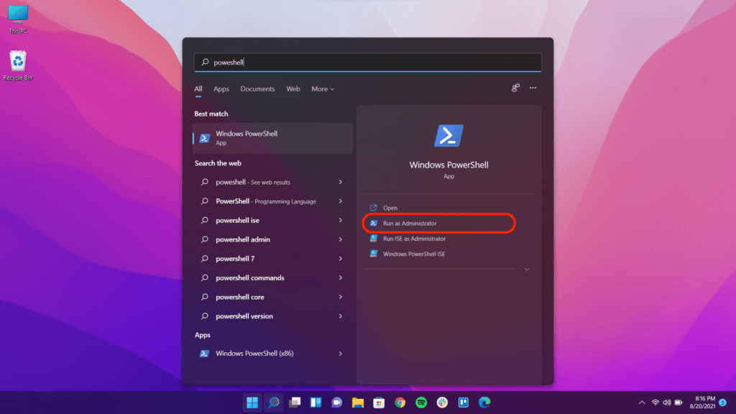This screenshot has height=414, width=736.
Task: Switch to the Documents search tab
Action: 257,88
